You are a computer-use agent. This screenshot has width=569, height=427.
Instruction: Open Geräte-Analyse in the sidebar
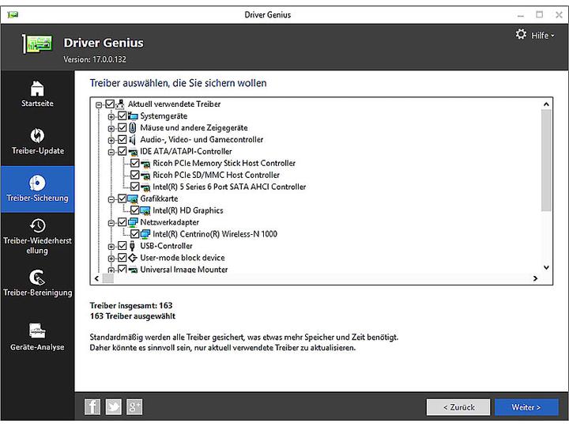click(37, 338)
